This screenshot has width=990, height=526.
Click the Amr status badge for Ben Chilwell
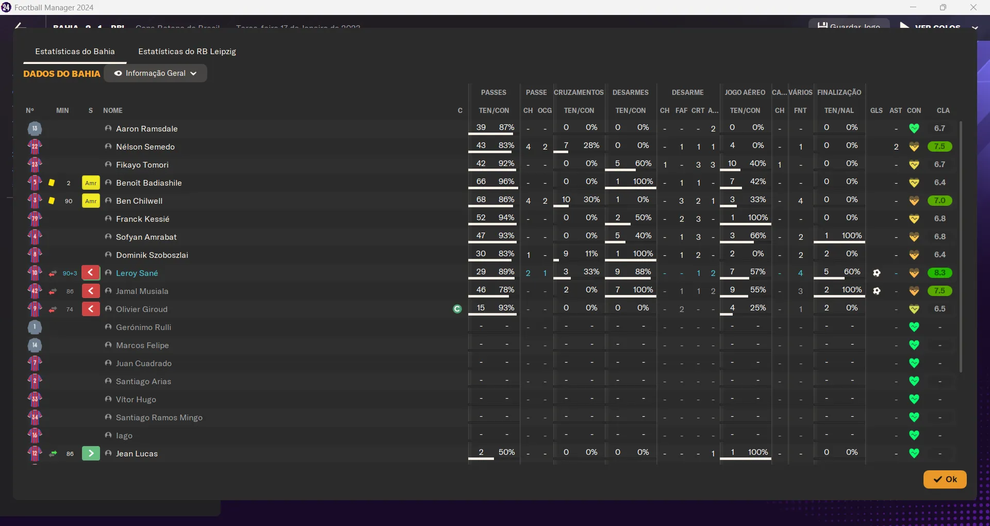tap(91, 201)
